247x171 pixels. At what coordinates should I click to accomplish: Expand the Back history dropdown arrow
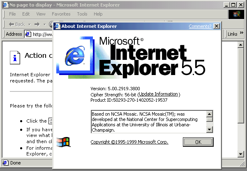[x=29, y=24]
